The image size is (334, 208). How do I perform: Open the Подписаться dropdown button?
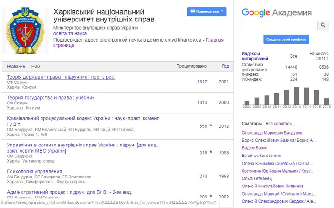coord(207,12)
